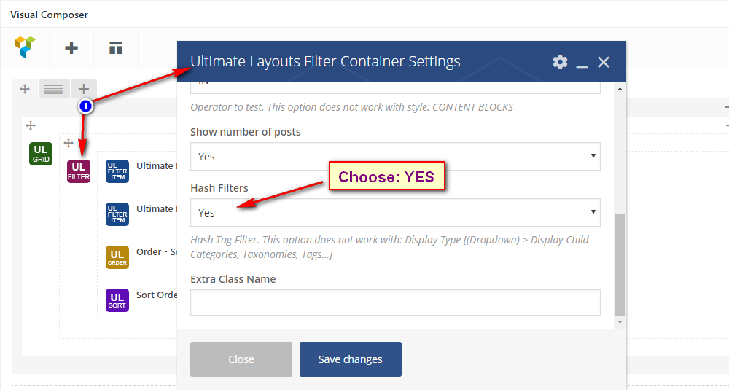The height and width of the screenshot is (390, 729).
Task: Open the Hash Filters dropdown
Action: point(395,213)
